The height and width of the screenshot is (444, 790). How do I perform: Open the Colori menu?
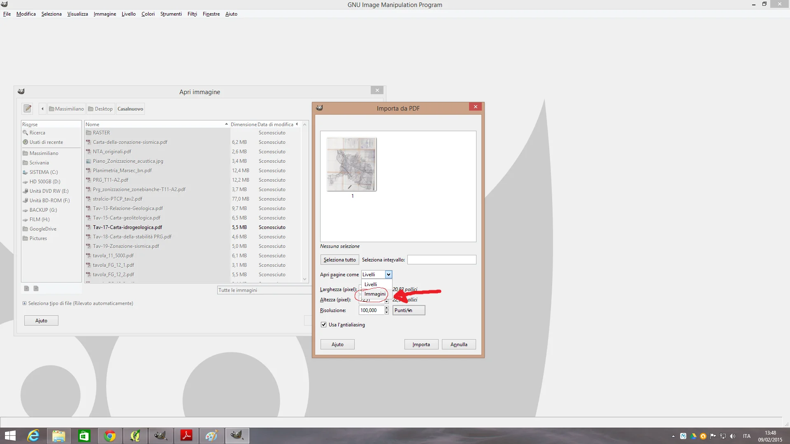(148, 14)
